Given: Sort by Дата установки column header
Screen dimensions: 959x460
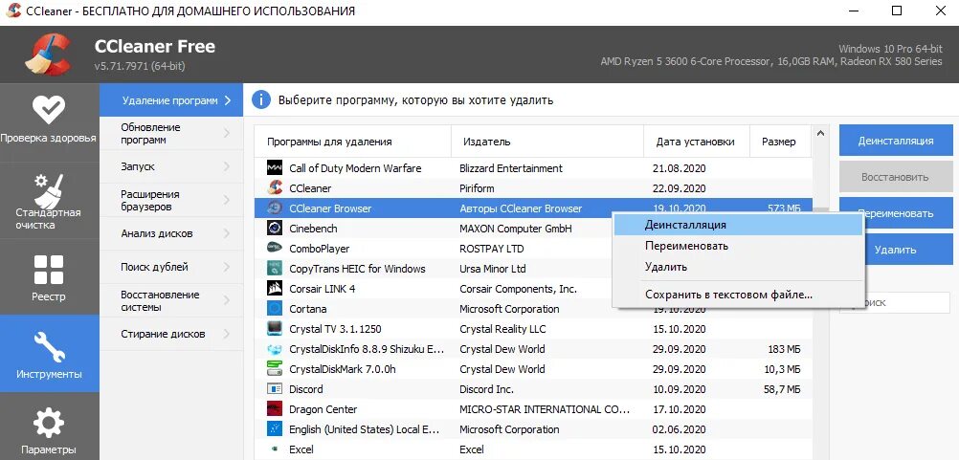Looking at the screenshot, I should 697,142.
